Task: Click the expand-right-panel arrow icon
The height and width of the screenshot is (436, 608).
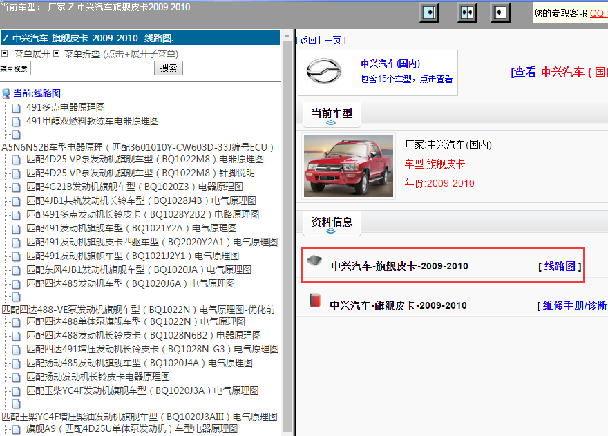Action: point(429,13)
